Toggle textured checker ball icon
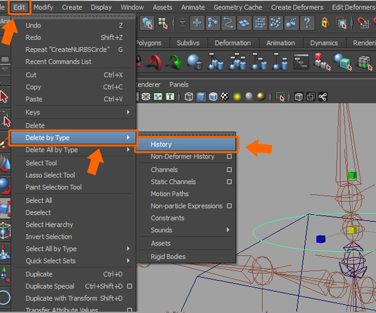Image resolution: width=376 pixels, height=313 pixels. 225,96
